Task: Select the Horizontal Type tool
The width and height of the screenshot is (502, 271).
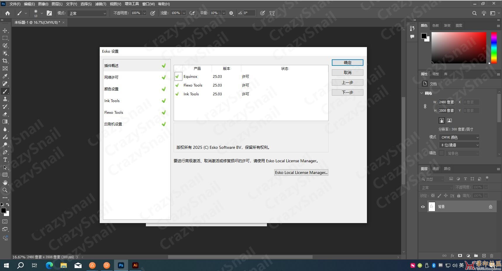Action: click(x=5, y=160)
